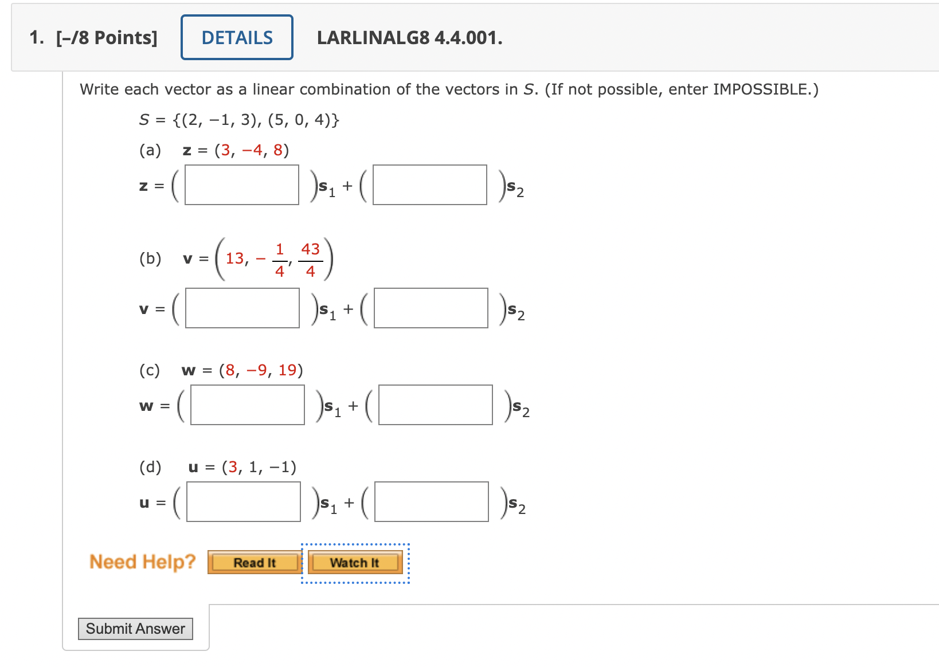The height and width of the screenshot is (667, 939).
Task: Click the s2 coefficient box for z
Action: [430, 185]
